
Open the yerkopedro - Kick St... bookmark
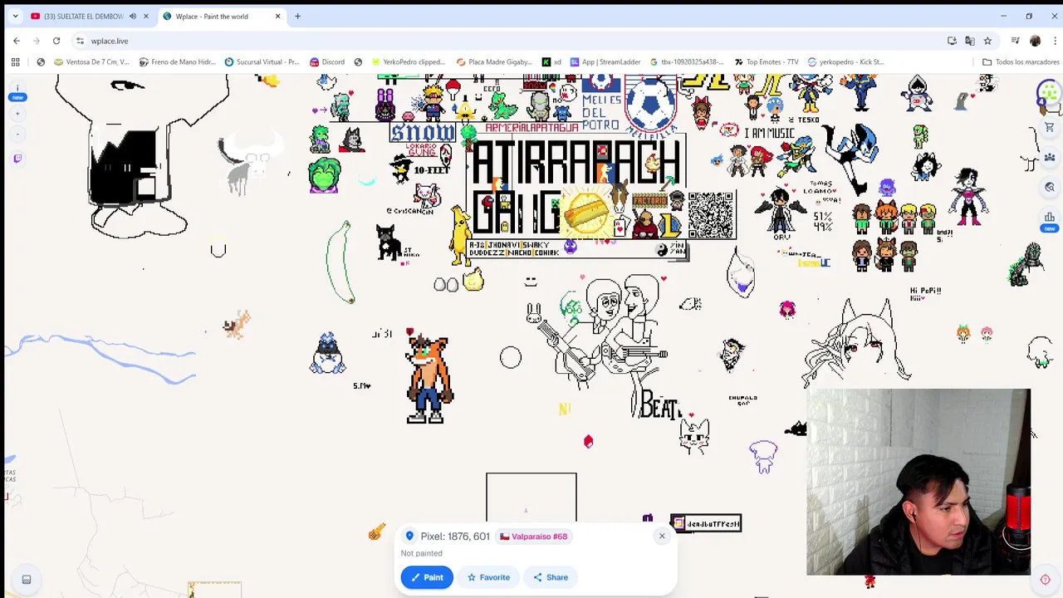tap(845, 61)
